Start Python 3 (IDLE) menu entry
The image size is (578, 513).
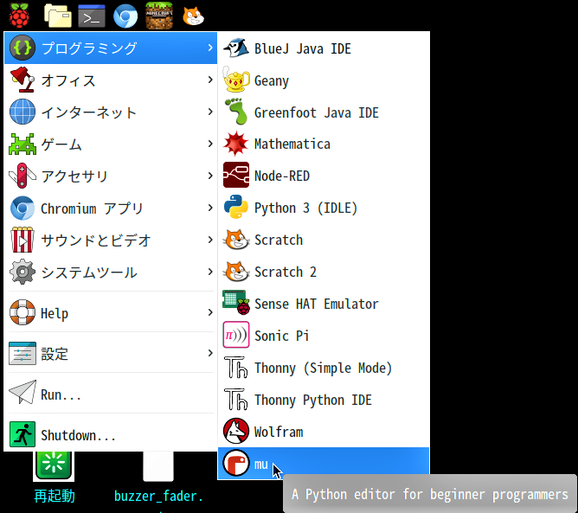[324, 208]
